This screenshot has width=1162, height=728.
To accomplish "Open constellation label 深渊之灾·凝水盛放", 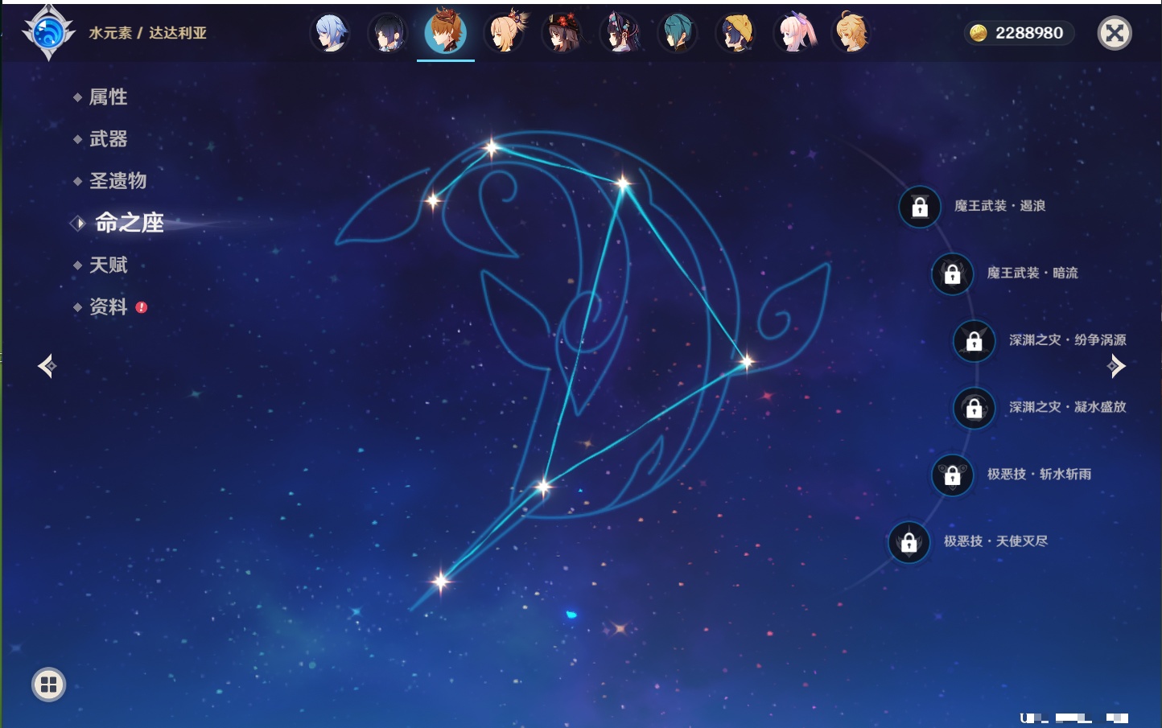I will click(x=1068, y=407).
